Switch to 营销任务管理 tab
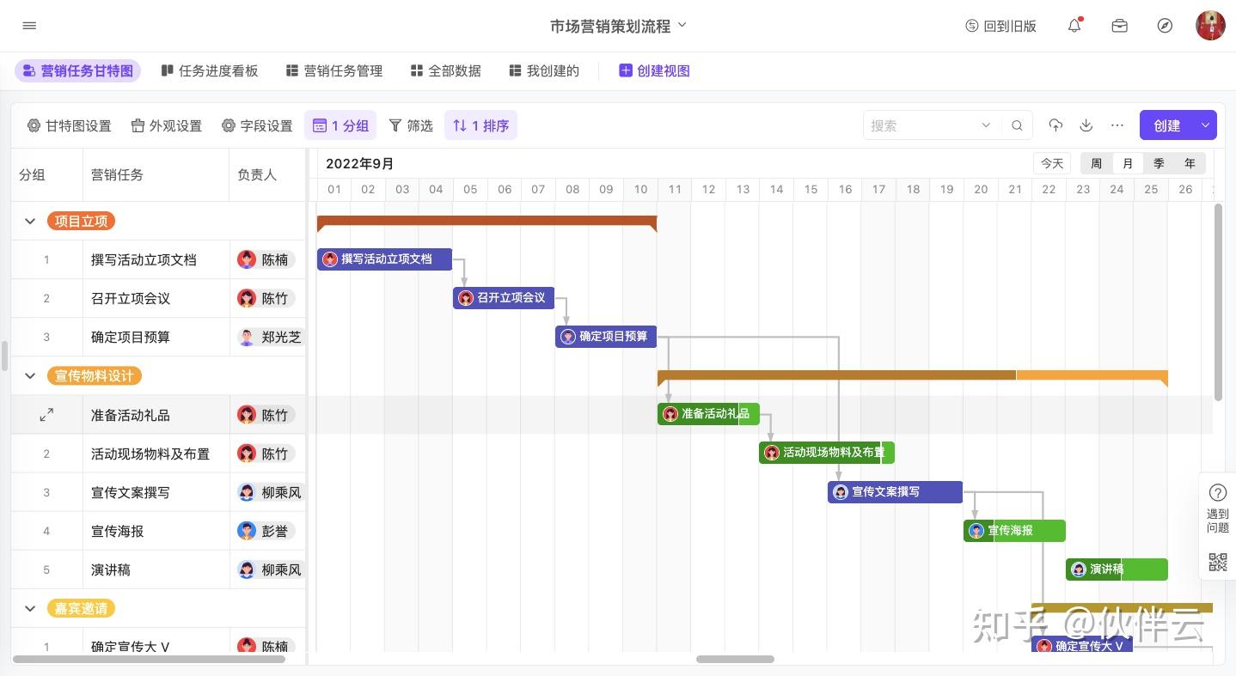The width and height of the screenshot is (1236, 676). coord(334,70)
